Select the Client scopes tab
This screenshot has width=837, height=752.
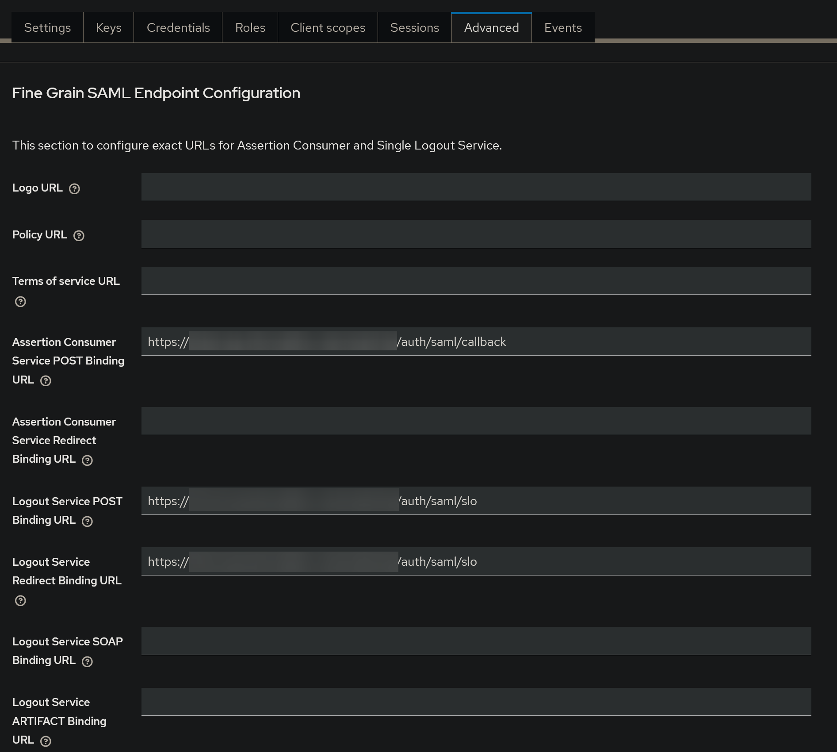click(x=328, y=27)
